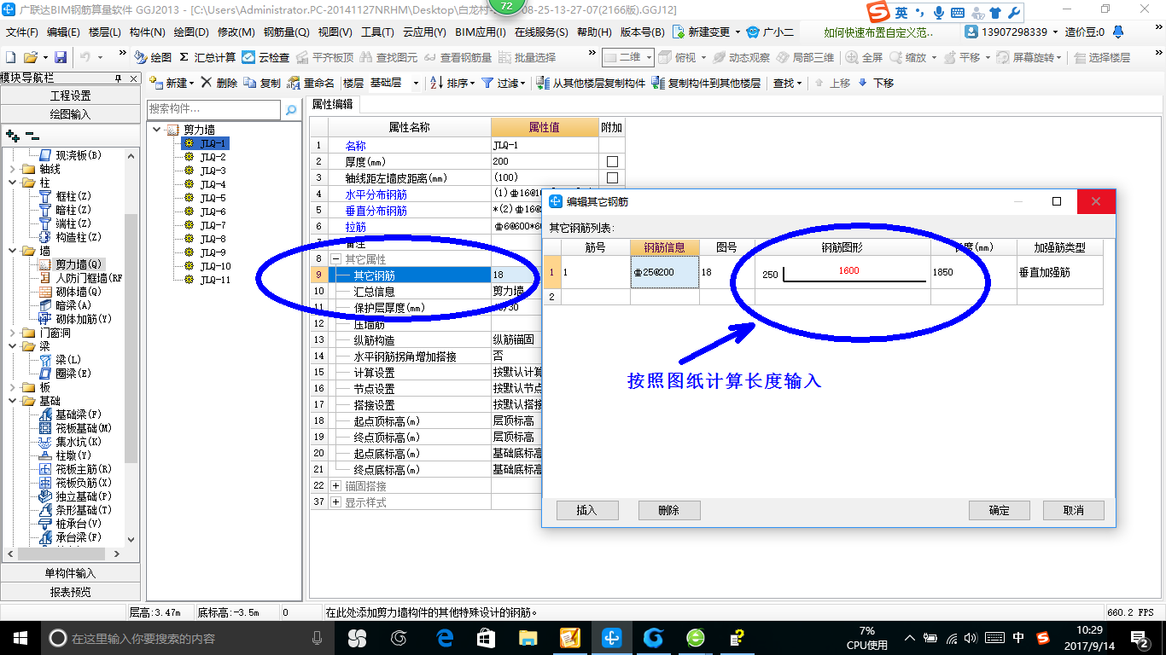The height and width of the screenshot is (655, 1166).
Task: Open the 查找 dropdown
Action: pos(787,83)
